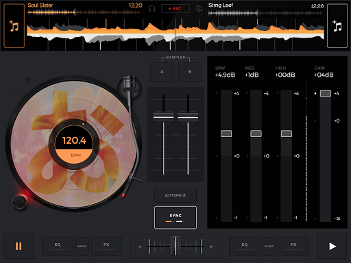This screenshot has height=263, width=351.
Task: Open the settings gear icon
Action: [x=199, y=9]
